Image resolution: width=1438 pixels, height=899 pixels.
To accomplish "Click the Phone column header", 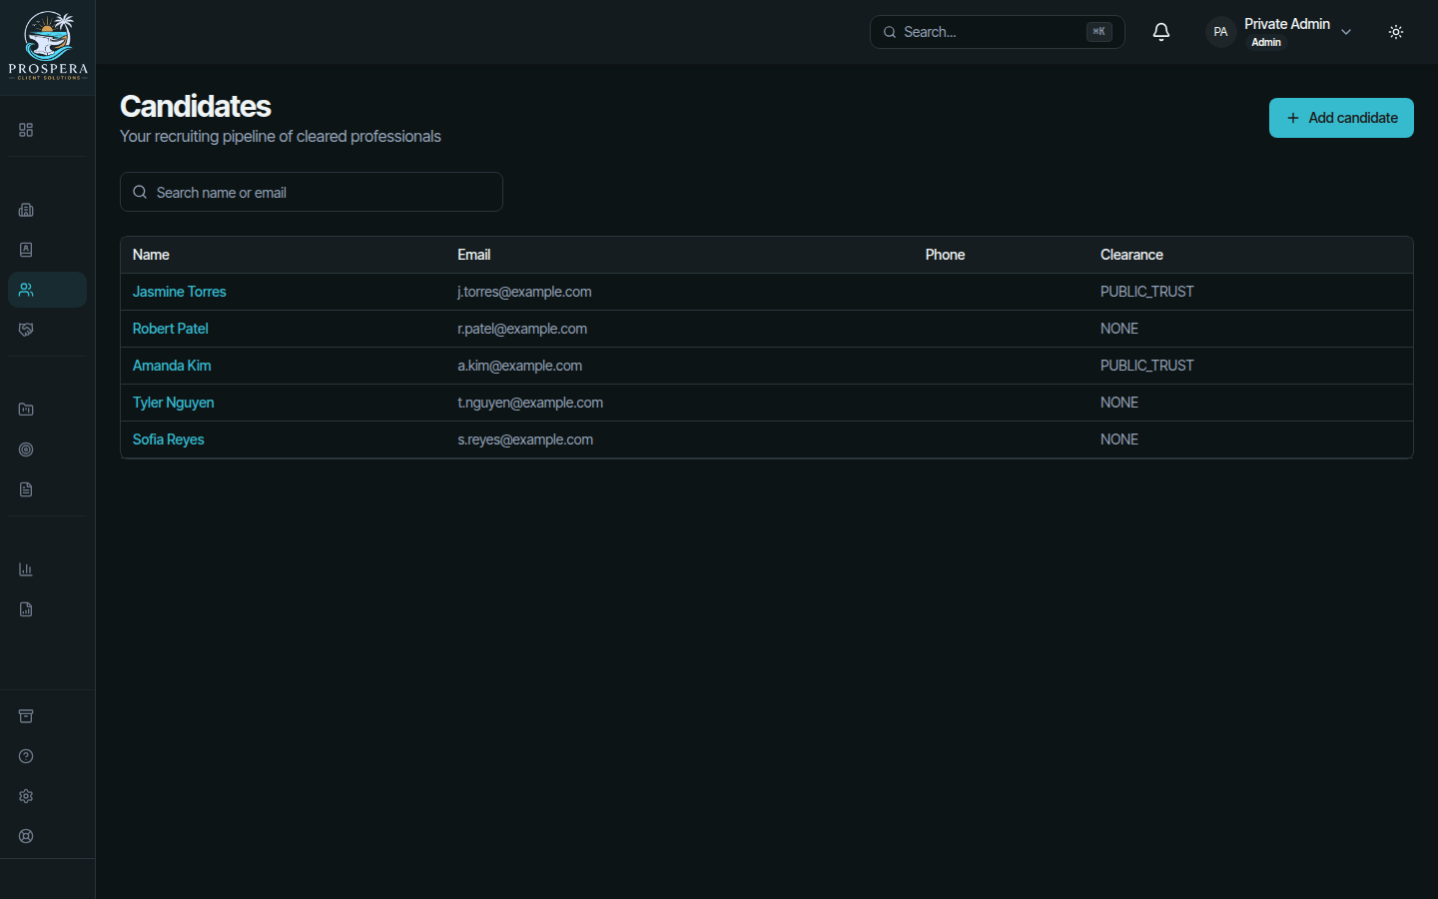I will tap(945, 255).
